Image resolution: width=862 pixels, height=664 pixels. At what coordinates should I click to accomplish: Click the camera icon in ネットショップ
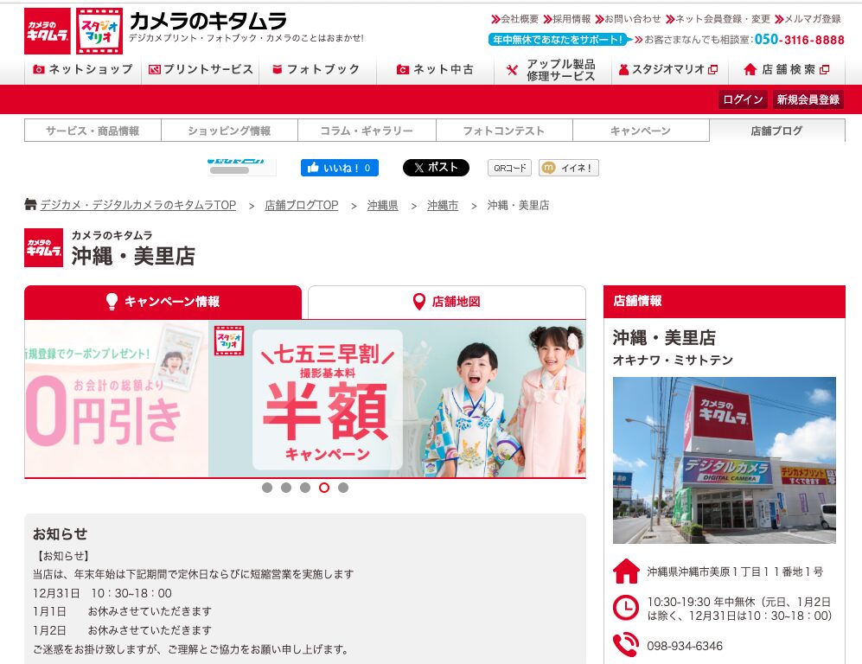pyautogui.click(x=39, y=69)
